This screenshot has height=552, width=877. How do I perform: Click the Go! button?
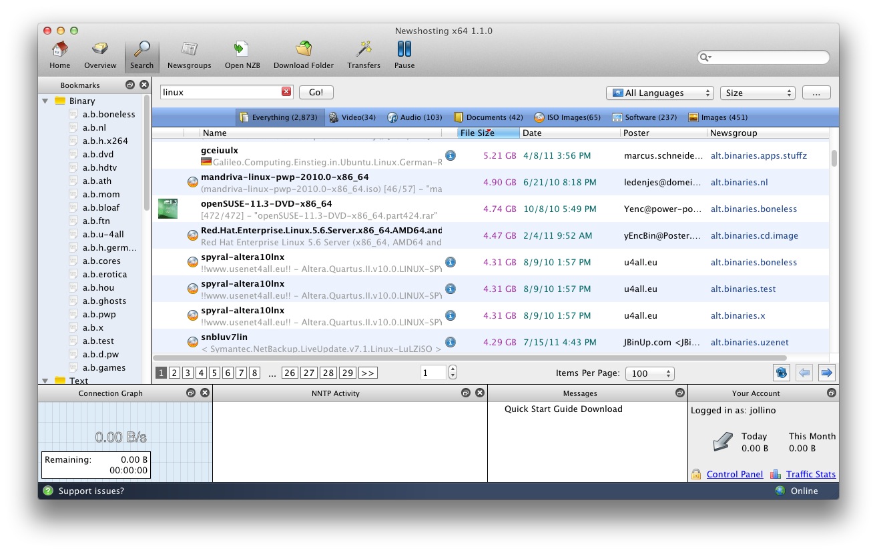click(x=316, y=93)
